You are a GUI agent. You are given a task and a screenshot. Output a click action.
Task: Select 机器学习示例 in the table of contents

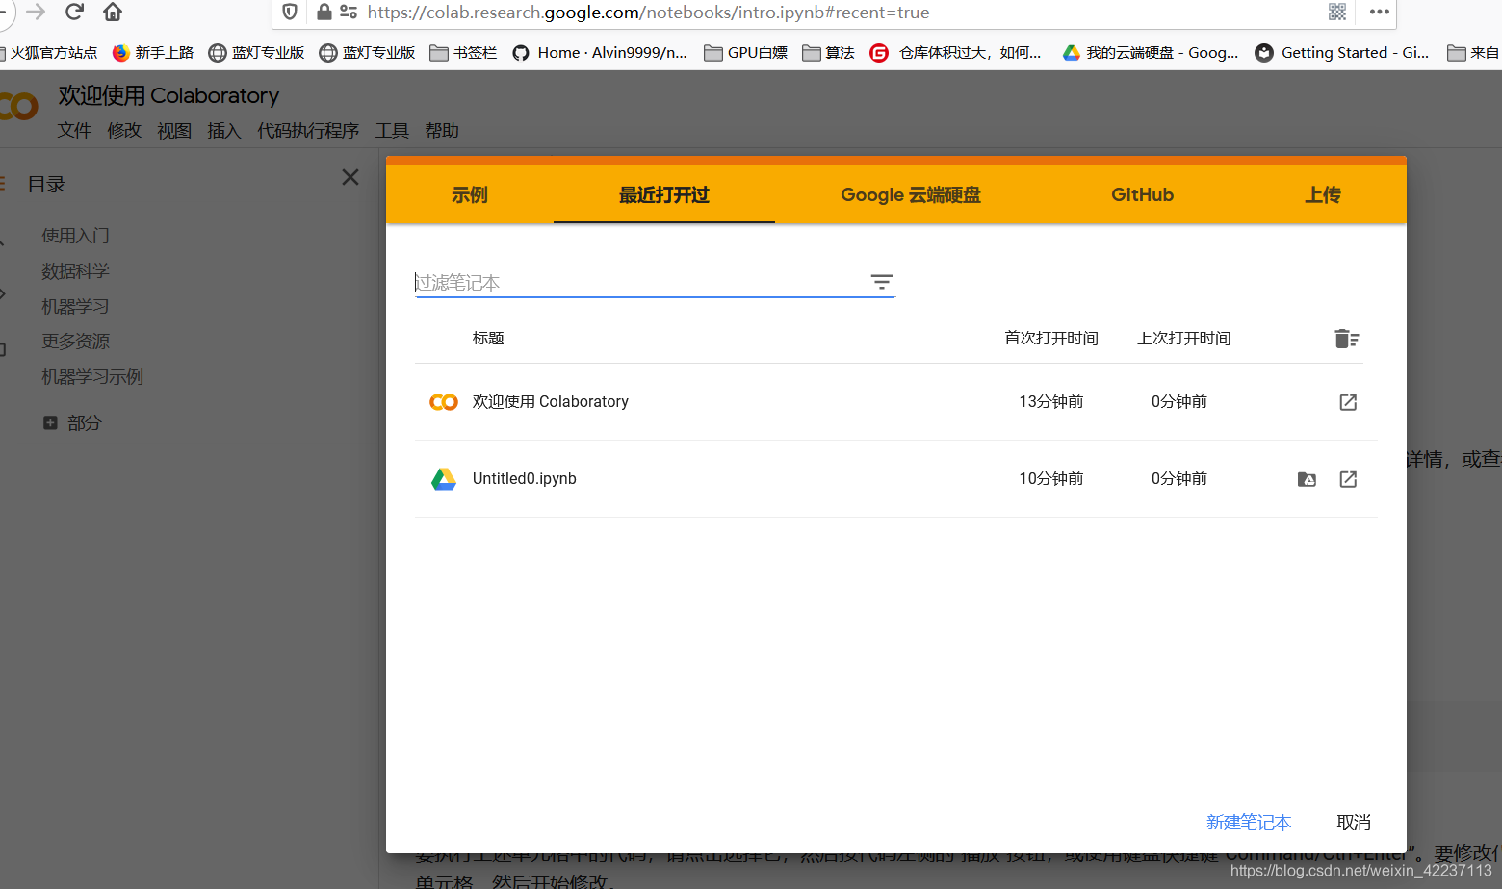pos(92,377)
